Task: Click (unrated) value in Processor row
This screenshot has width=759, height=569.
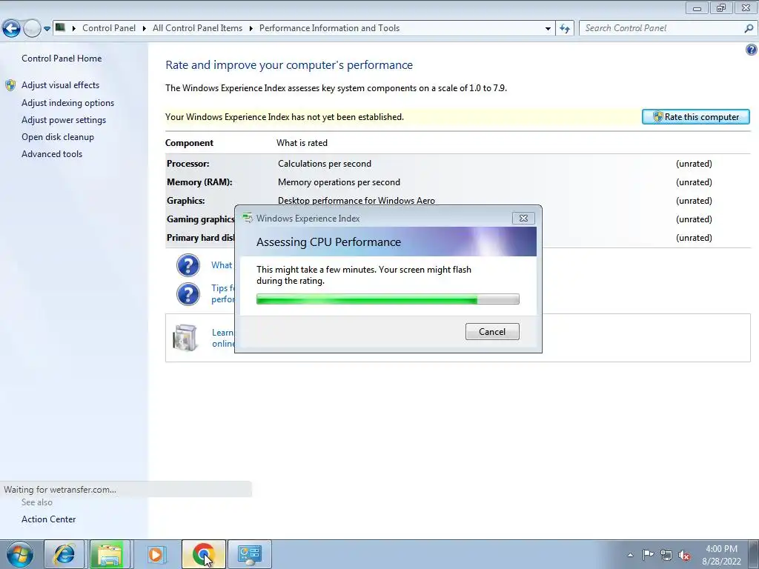Action: click(x=694, y=164)
